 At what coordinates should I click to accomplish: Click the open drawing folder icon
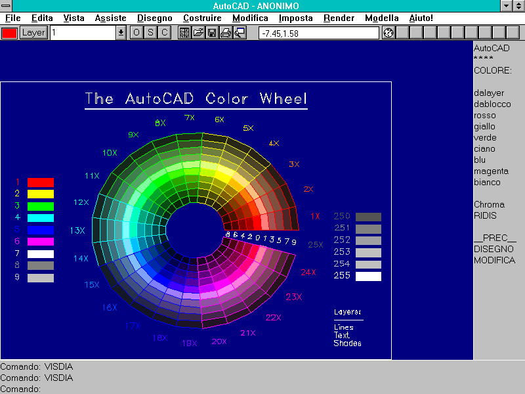pos(198,33)
